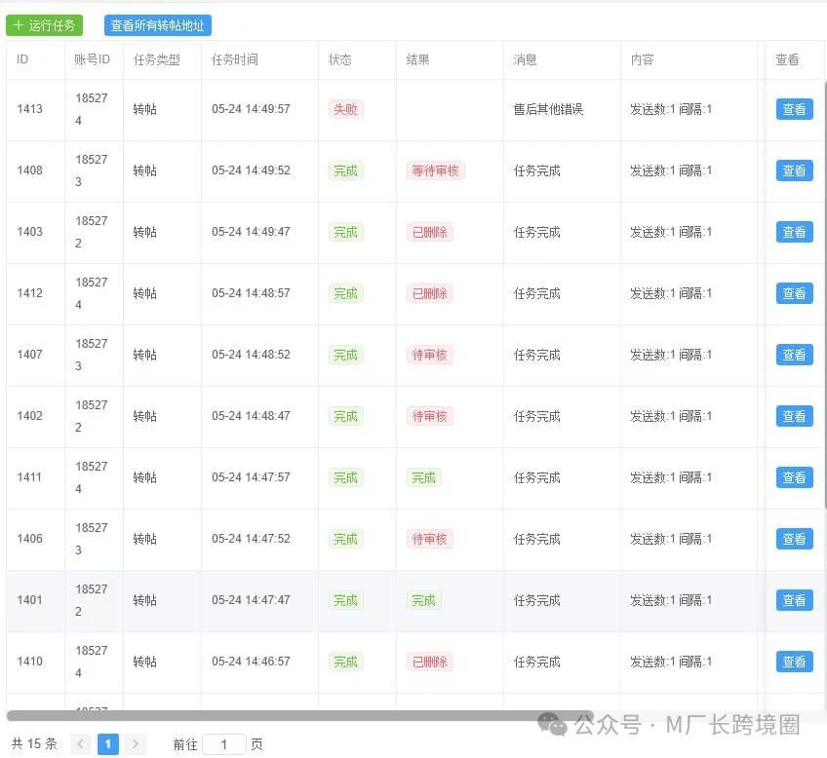Click task time 05-24 14:48:47
The image size is (827, 758).
pyautogui.click(x=251, y=416)
